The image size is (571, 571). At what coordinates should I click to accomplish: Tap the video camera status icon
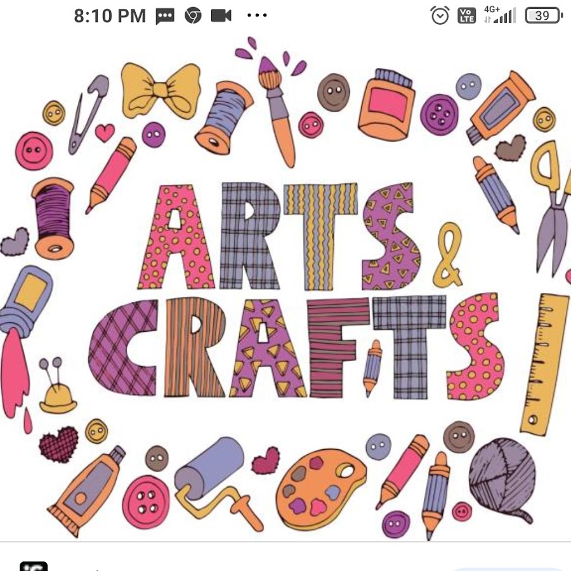[221, 16]
